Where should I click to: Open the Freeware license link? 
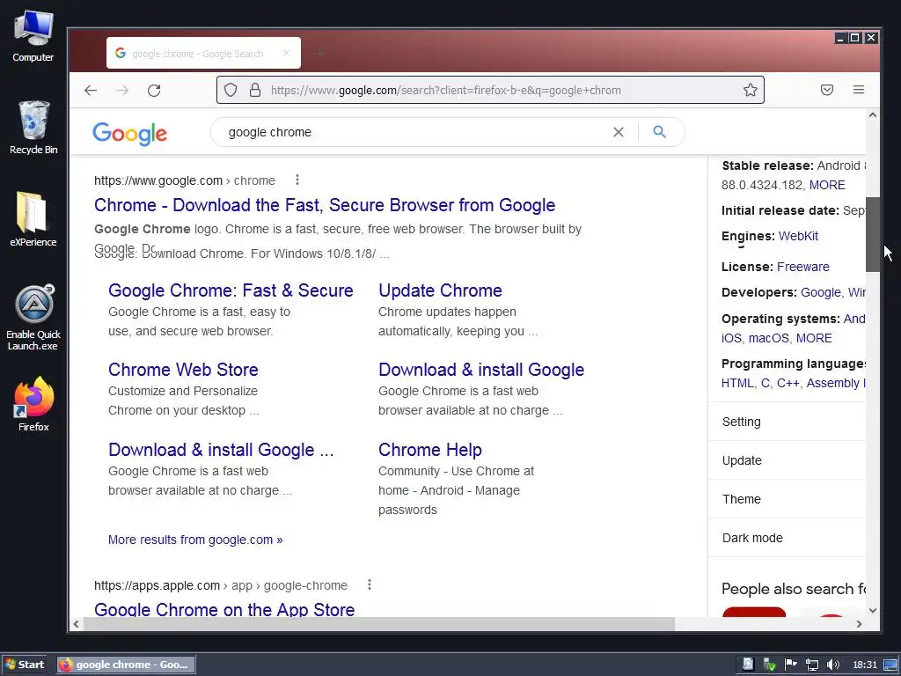point(802,267)
